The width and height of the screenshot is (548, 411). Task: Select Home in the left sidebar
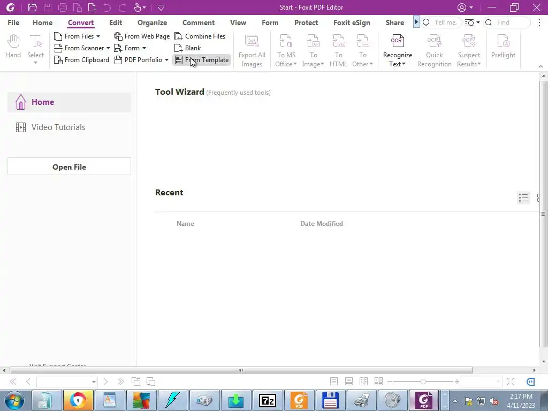pos(69,102)
